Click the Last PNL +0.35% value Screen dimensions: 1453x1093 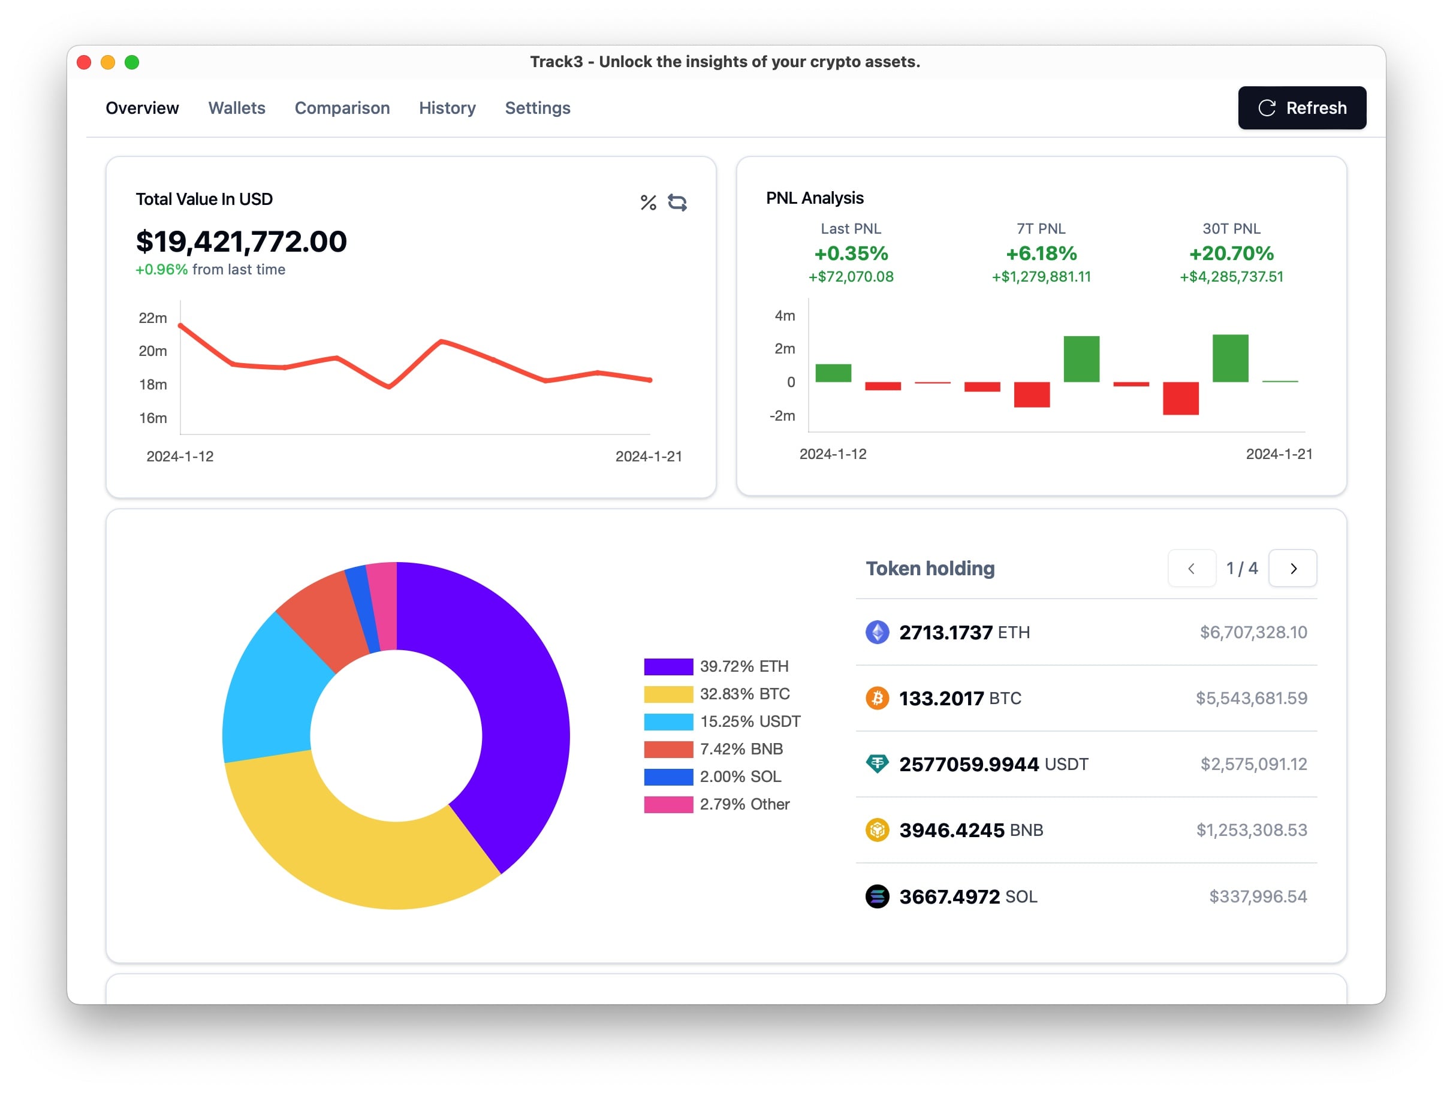point(851,253)
